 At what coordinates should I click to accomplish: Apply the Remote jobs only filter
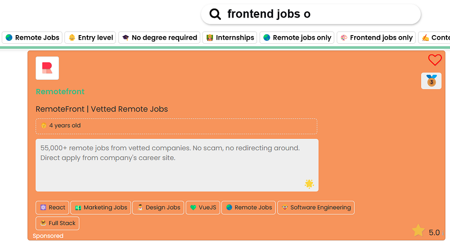pos(297,37)
